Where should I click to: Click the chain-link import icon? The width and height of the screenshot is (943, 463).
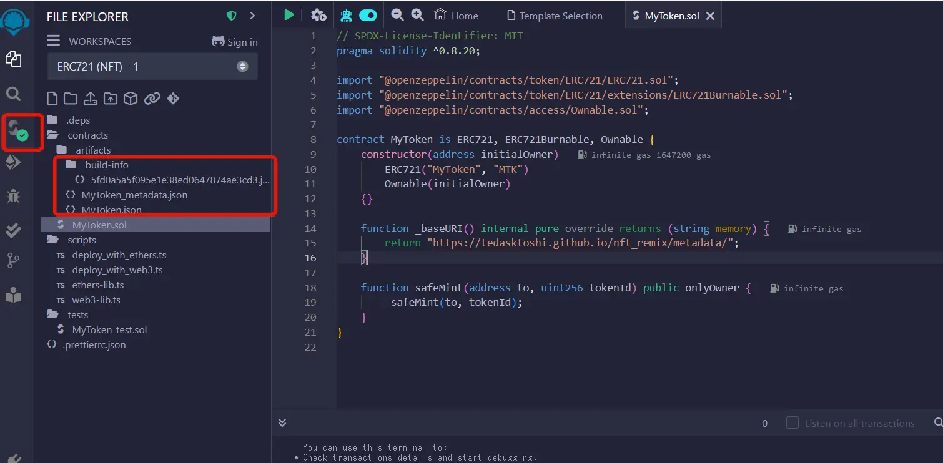152,99
